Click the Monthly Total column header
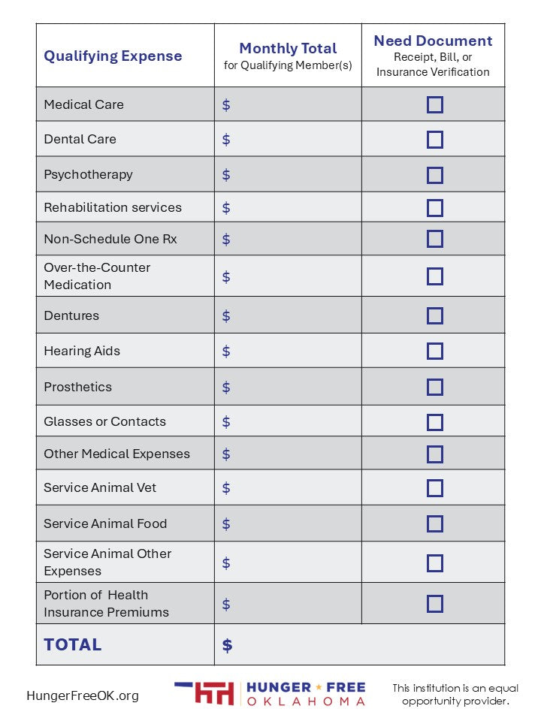 click(288, 56)
